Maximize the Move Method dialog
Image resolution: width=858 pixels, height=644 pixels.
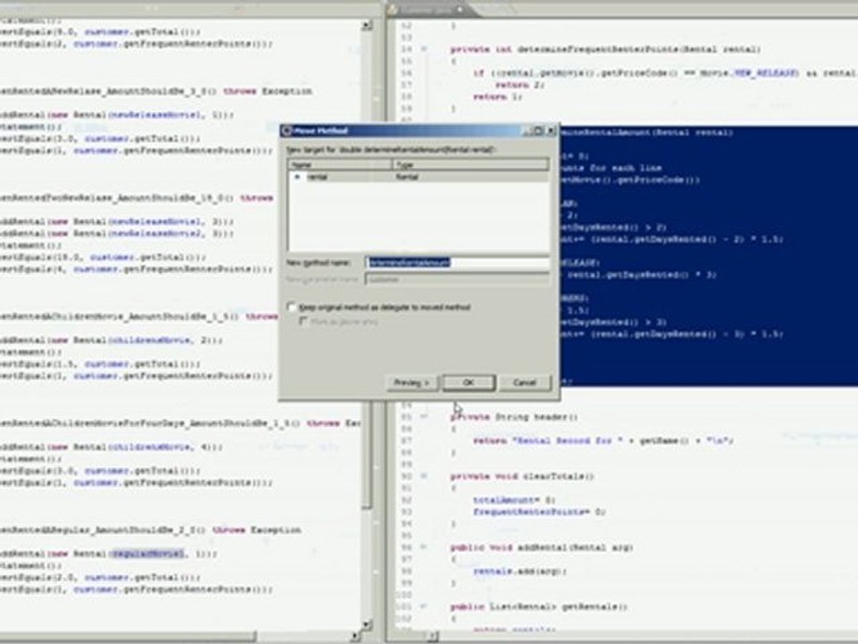pyautogui.click(x=539, y=131)
